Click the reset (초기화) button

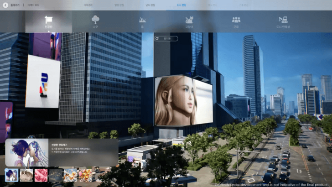tap(166, 39)
